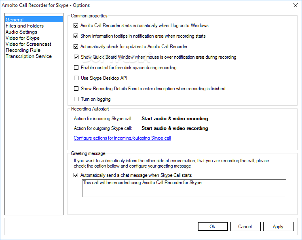Open Video for Screencast settings
This screenshot has height=240, width=302.
[x=28, y=44]
